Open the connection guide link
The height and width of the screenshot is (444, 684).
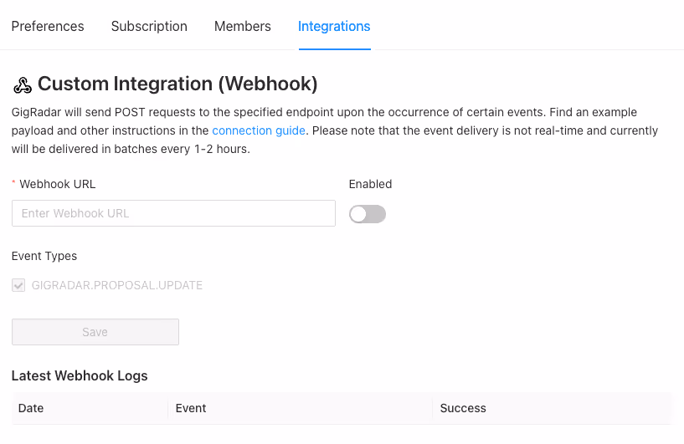(259, 130)
